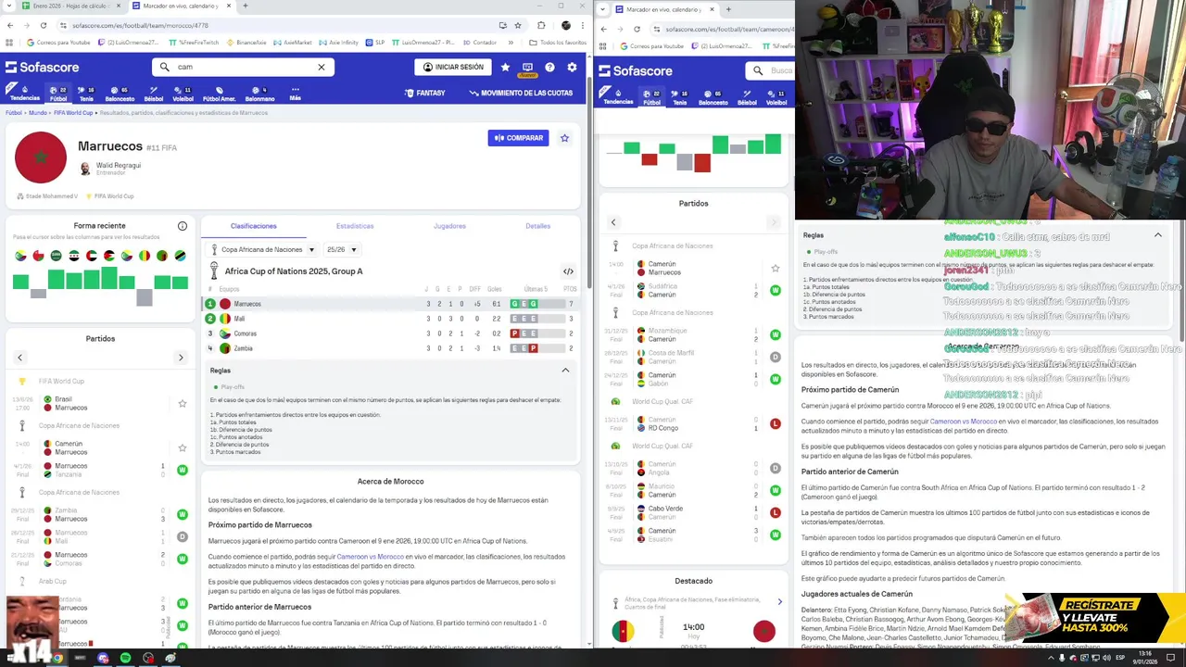Collapse the Reglas section in left window
Image resolution: width=1186 pixels, height=667 pixels.
click(x=565, y=371)
